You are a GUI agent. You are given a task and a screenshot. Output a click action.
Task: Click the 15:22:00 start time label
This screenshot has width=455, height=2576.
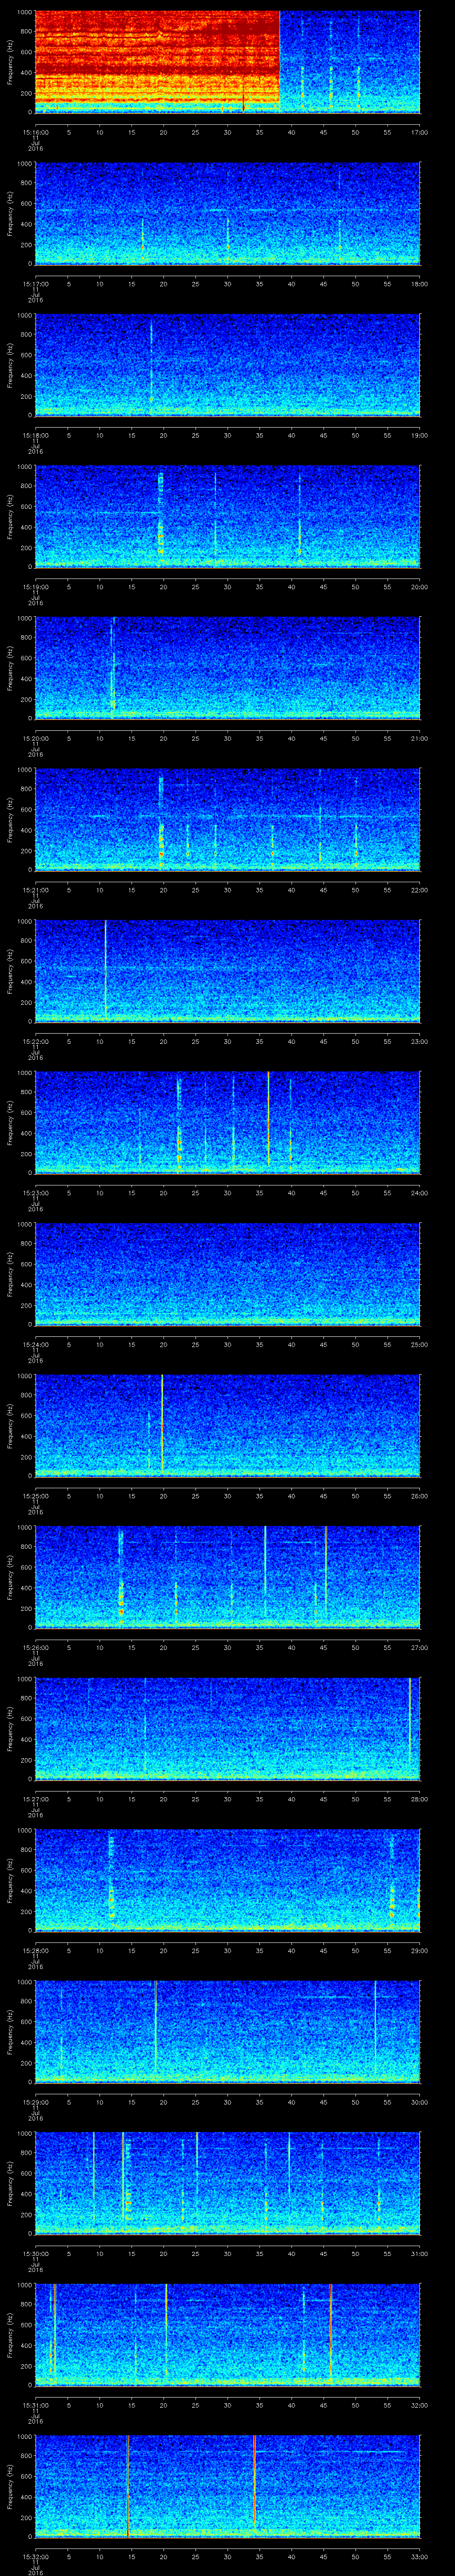[36, 1041]
